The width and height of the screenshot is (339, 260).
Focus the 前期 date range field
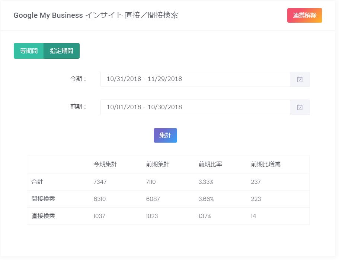coord(195,107)
